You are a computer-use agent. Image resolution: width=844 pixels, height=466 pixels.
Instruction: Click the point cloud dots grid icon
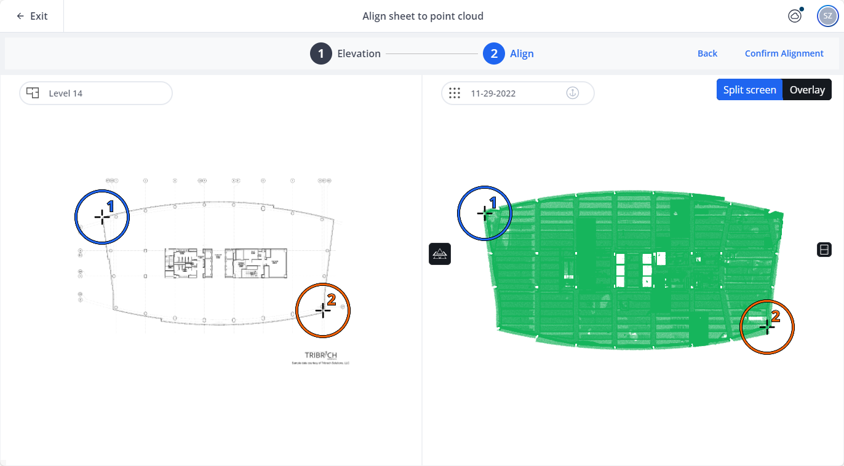pyautogui.click(x=455, y=93)
